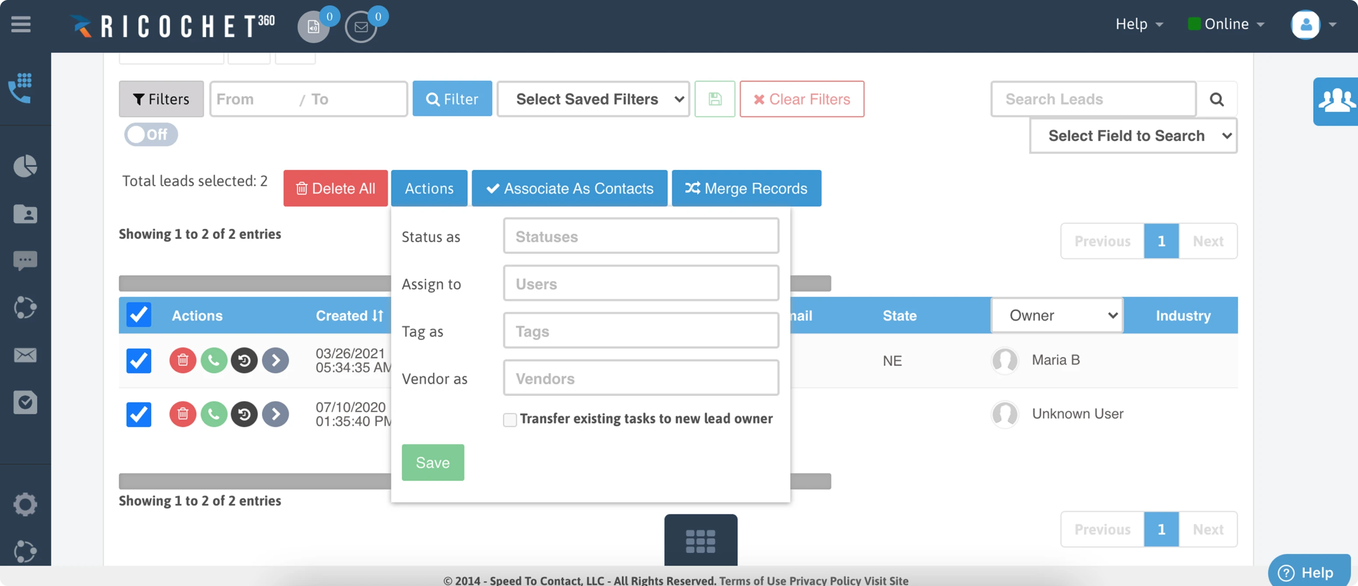
Task: Open the Owner column dropdown
Action: point(1057,315)
